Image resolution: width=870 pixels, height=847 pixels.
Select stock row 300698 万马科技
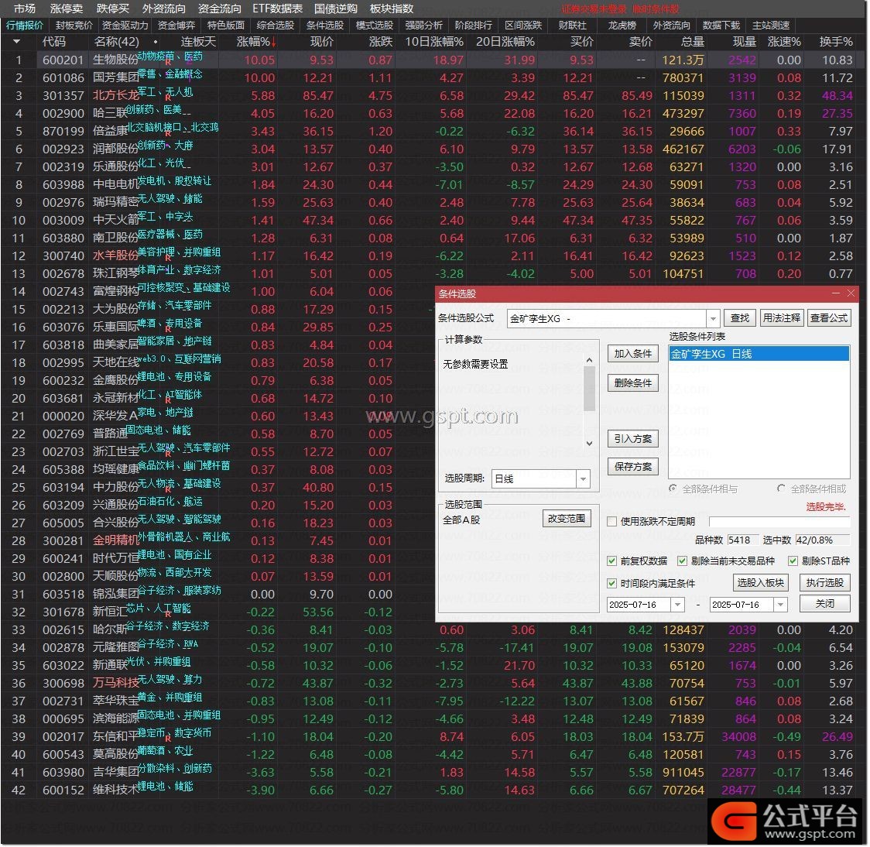coord(434,684)
